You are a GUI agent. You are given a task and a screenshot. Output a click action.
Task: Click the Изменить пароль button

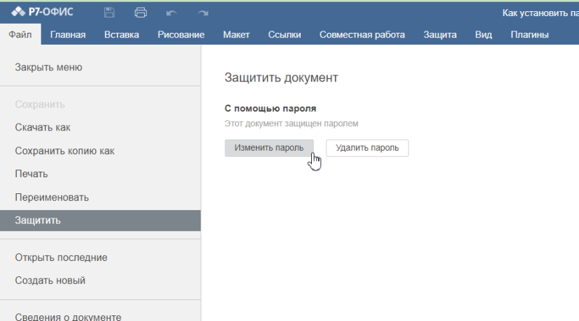tap(269, 148)
